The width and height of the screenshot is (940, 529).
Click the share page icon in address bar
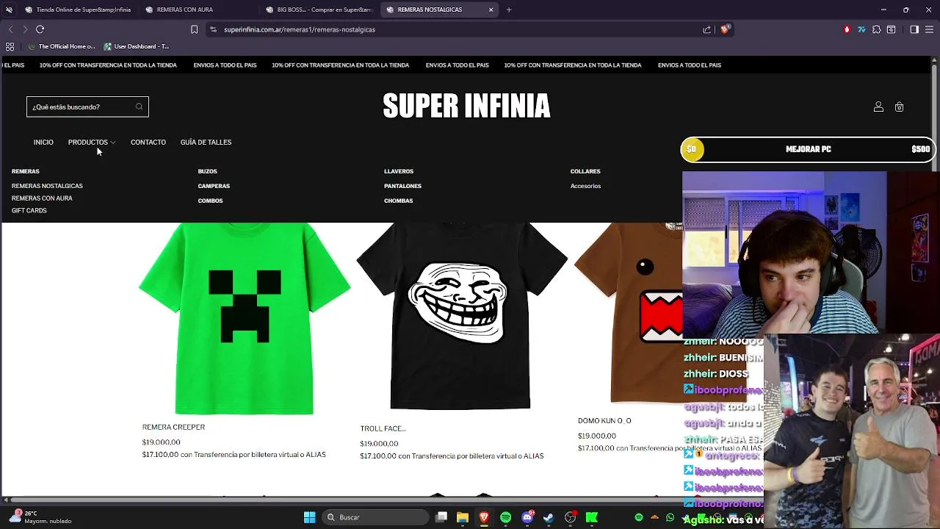(x=706, y=29)
